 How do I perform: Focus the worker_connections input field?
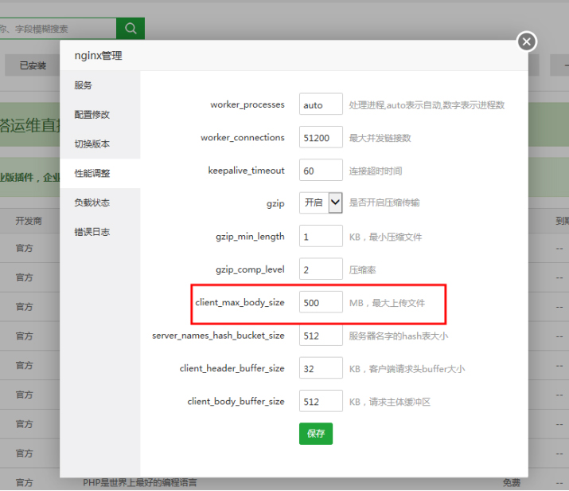tap(321, 137)
